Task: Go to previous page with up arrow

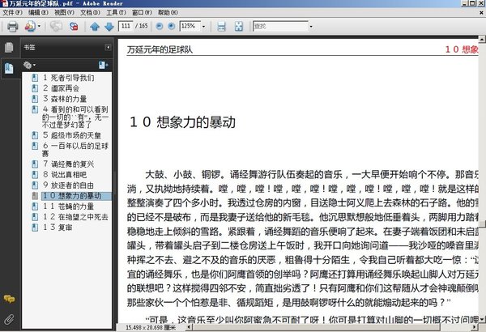Action: pos(95,27)
